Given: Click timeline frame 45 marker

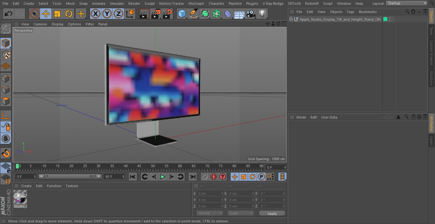Looking at the screenshot, I should [x=139, y=166].
